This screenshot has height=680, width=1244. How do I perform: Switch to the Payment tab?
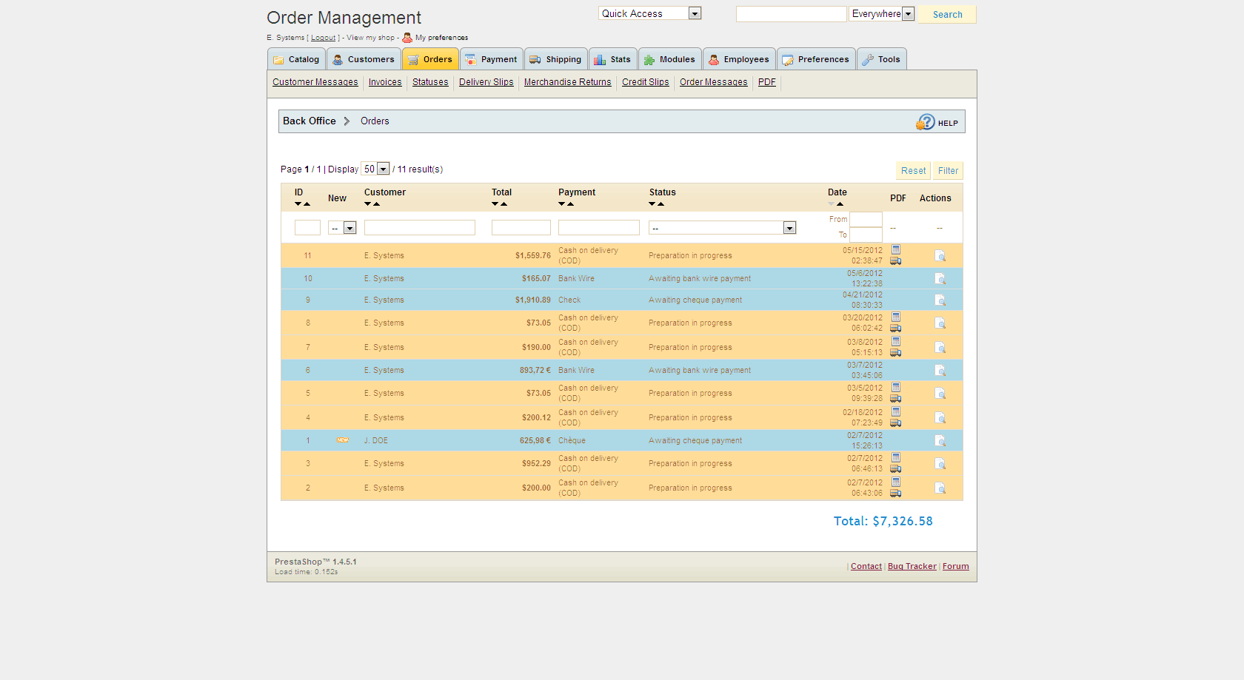click(491, 58)
